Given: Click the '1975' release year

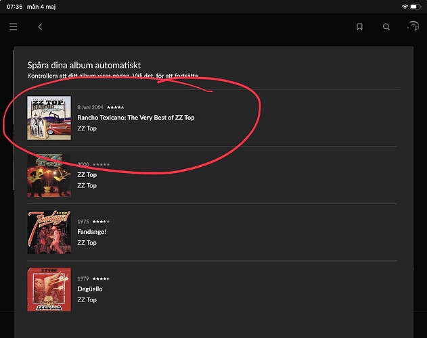Looking at the screenshot, I should point(83,222).
